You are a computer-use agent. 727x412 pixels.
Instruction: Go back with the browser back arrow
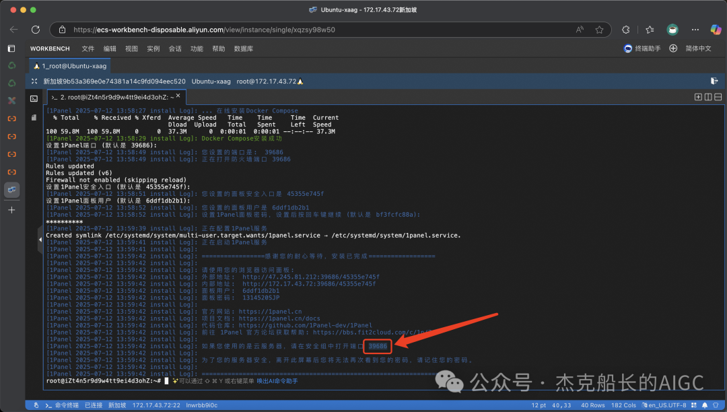[x=14, y=30]
